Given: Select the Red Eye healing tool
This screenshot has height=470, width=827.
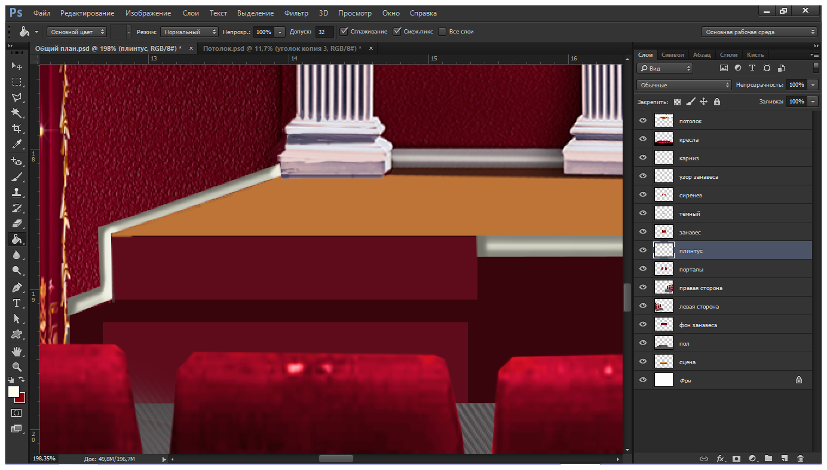Looking at the screenshot, I should coord(17,161).
